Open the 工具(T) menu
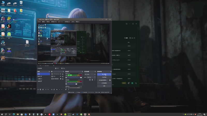This screenshot has height=116, width=207. tap(73, 22)
